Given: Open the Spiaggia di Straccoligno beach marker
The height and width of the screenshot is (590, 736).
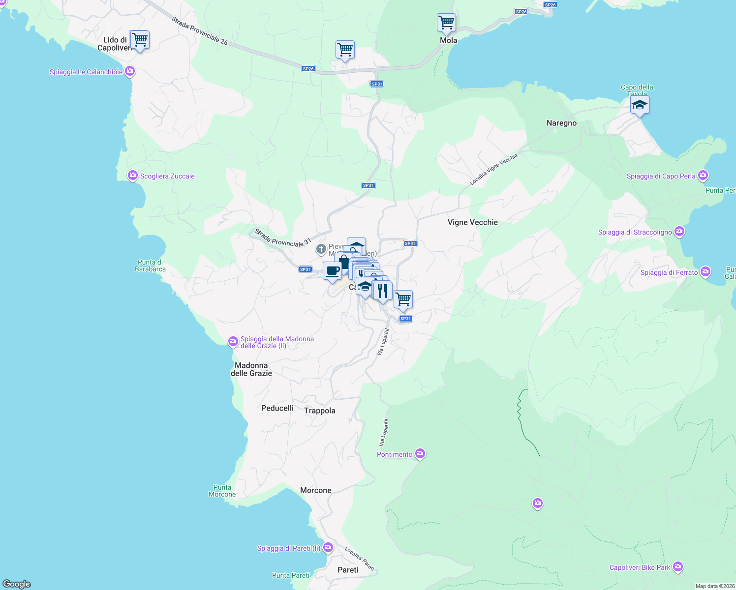Looking at the screenshot, I should pyautogui.click(x=679, y=231).
